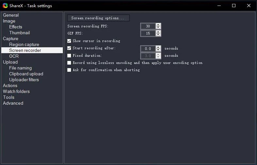Open Watch folders settings
This screenshot has width=257, height=165.
click(16, 91)
